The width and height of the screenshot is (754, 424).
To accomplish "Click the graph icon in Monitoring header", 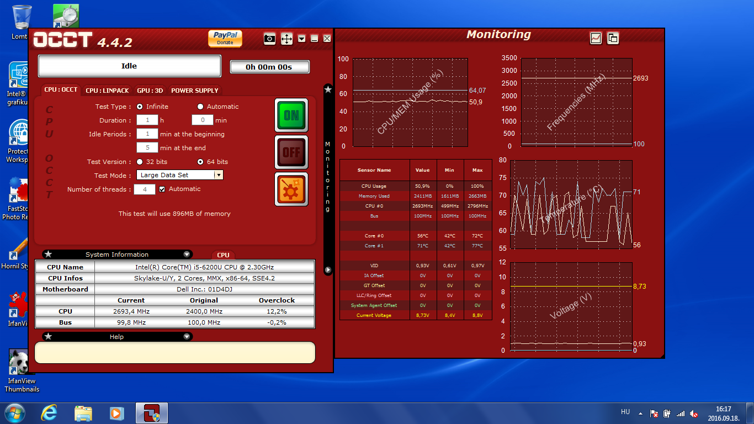I will [x=596, y=38].
